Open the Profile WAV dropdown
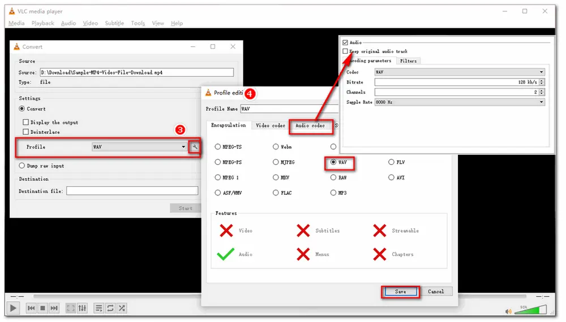The image size is (566, 322). click(x=139, y=147)
